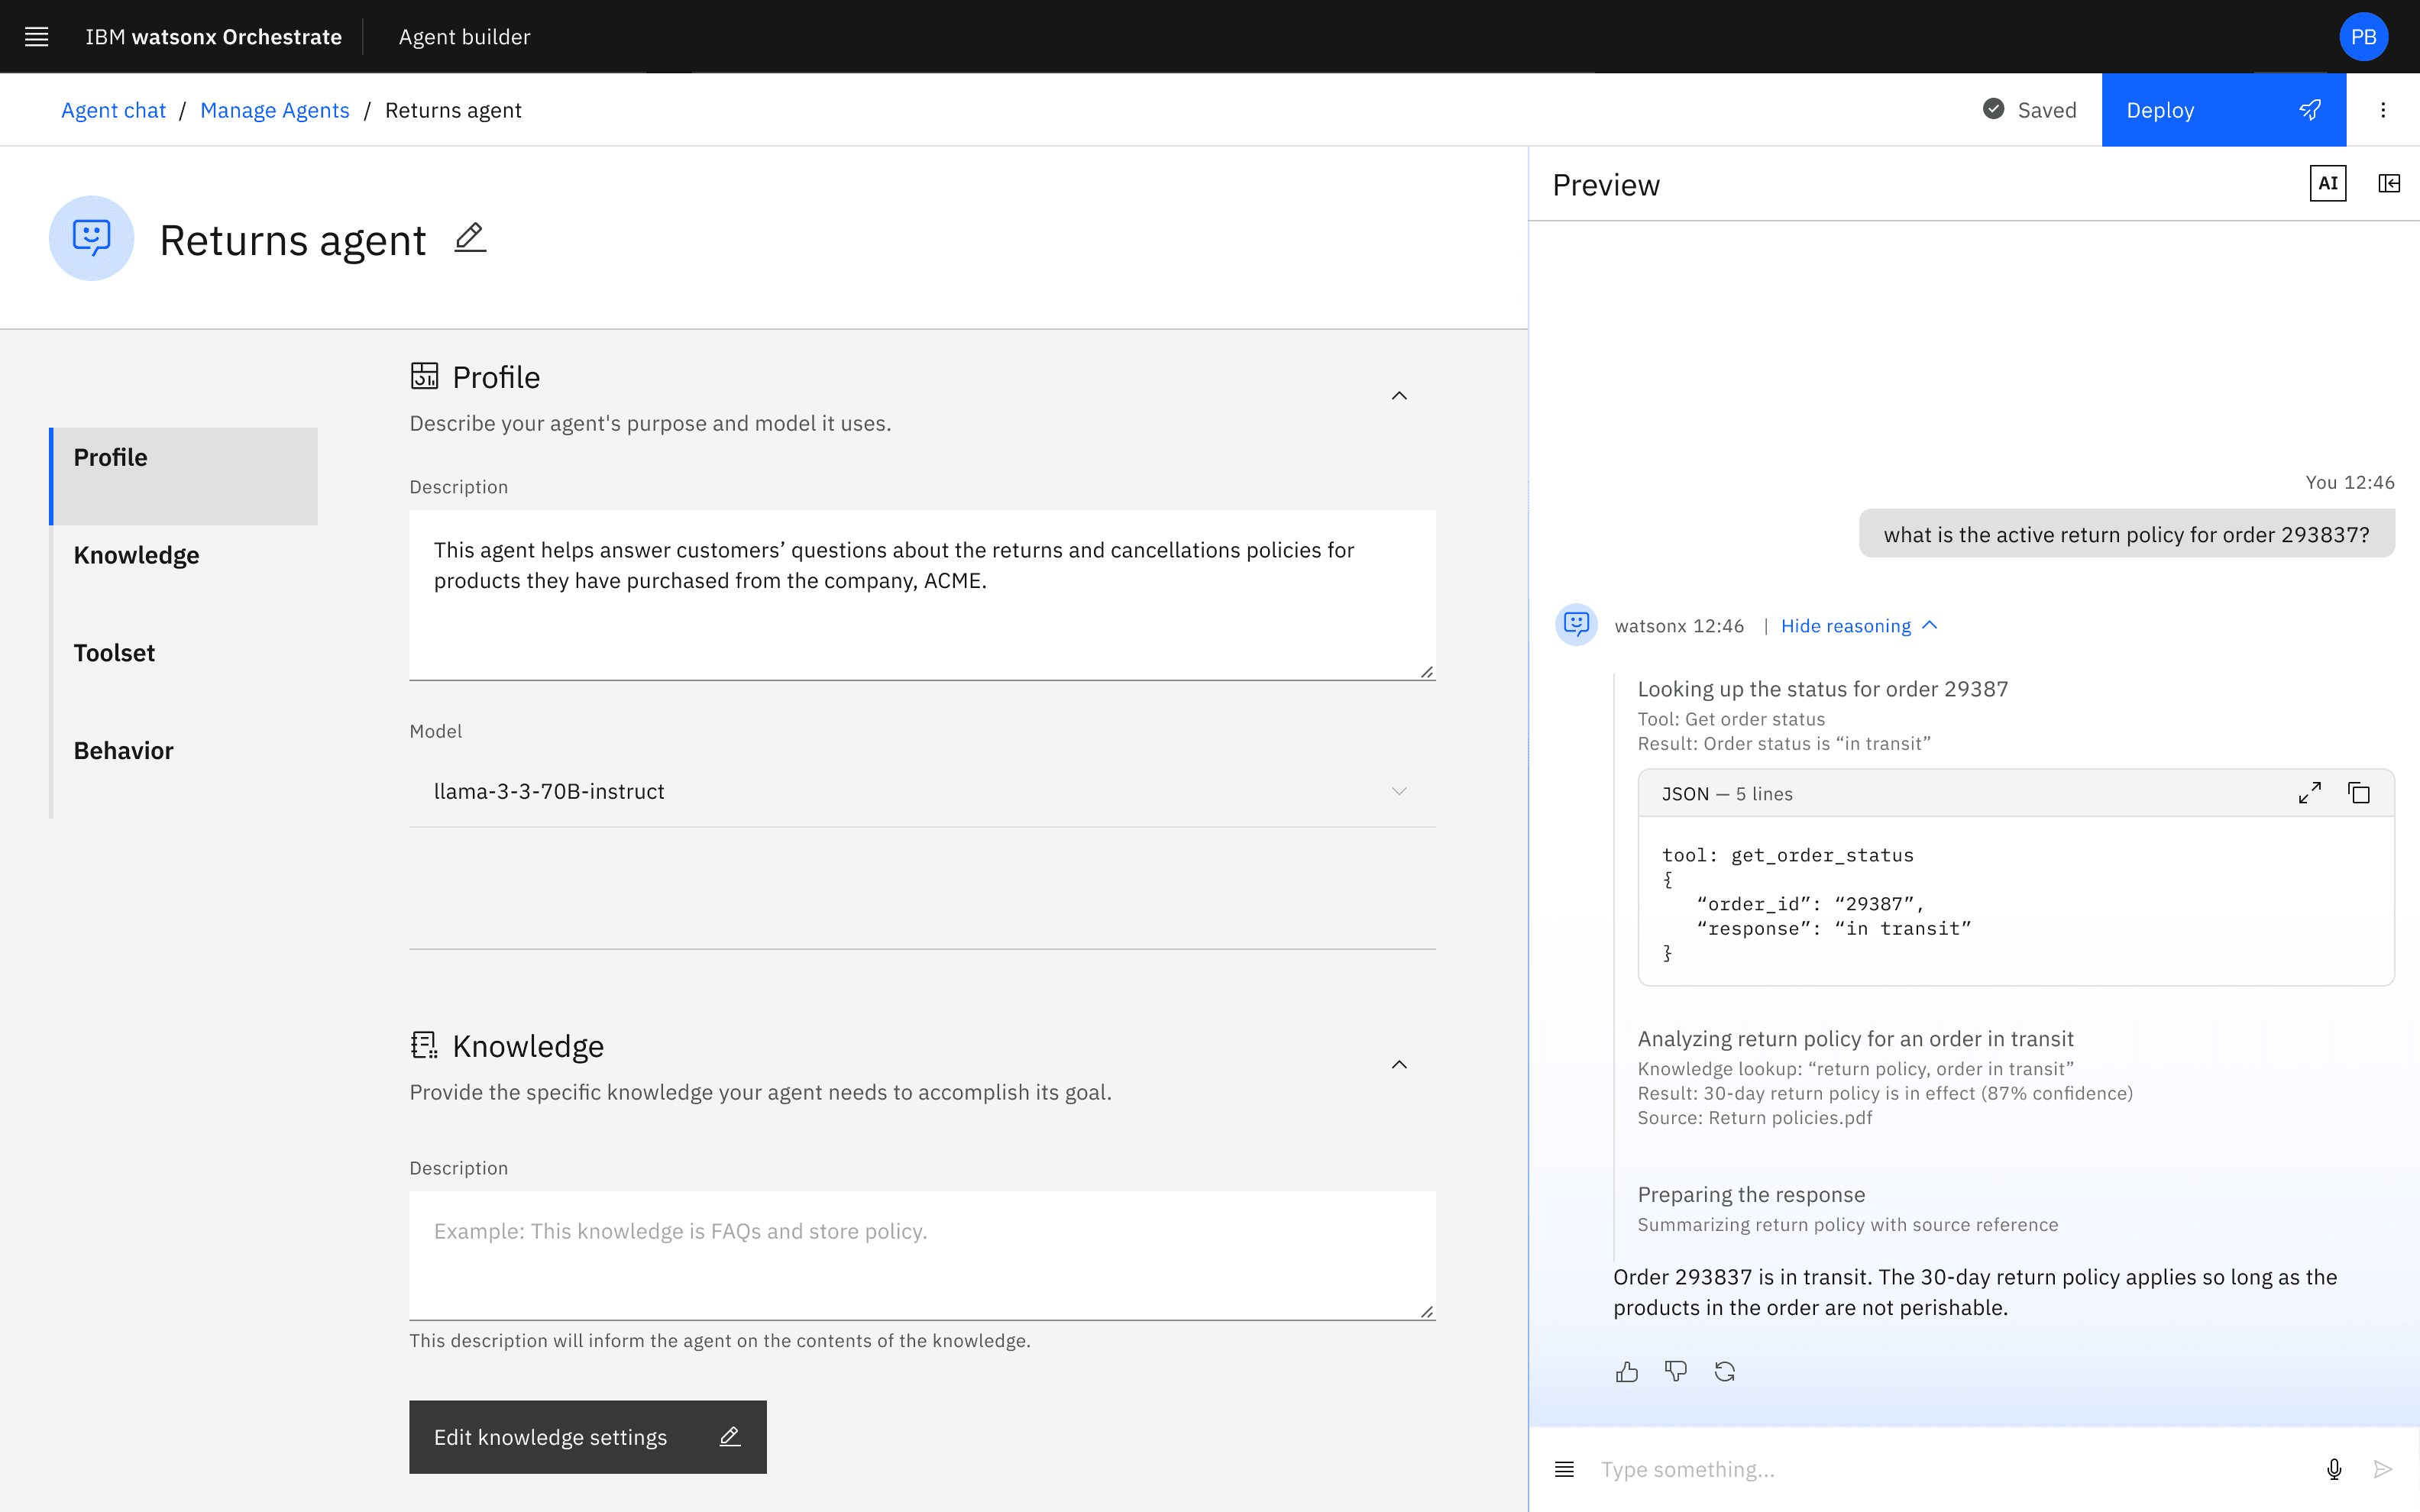Expand the JSON code block to fullscreen

pyautogui.click(x=2309, y=793)
